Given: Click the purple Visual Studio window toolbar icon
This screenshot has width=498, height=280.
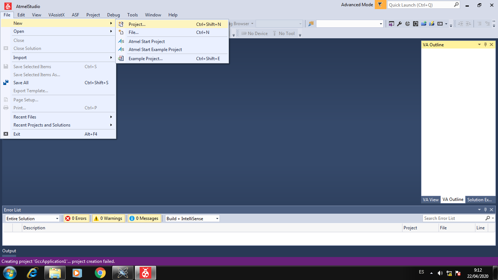Looking at the screenshot, I should click(392, 24).
